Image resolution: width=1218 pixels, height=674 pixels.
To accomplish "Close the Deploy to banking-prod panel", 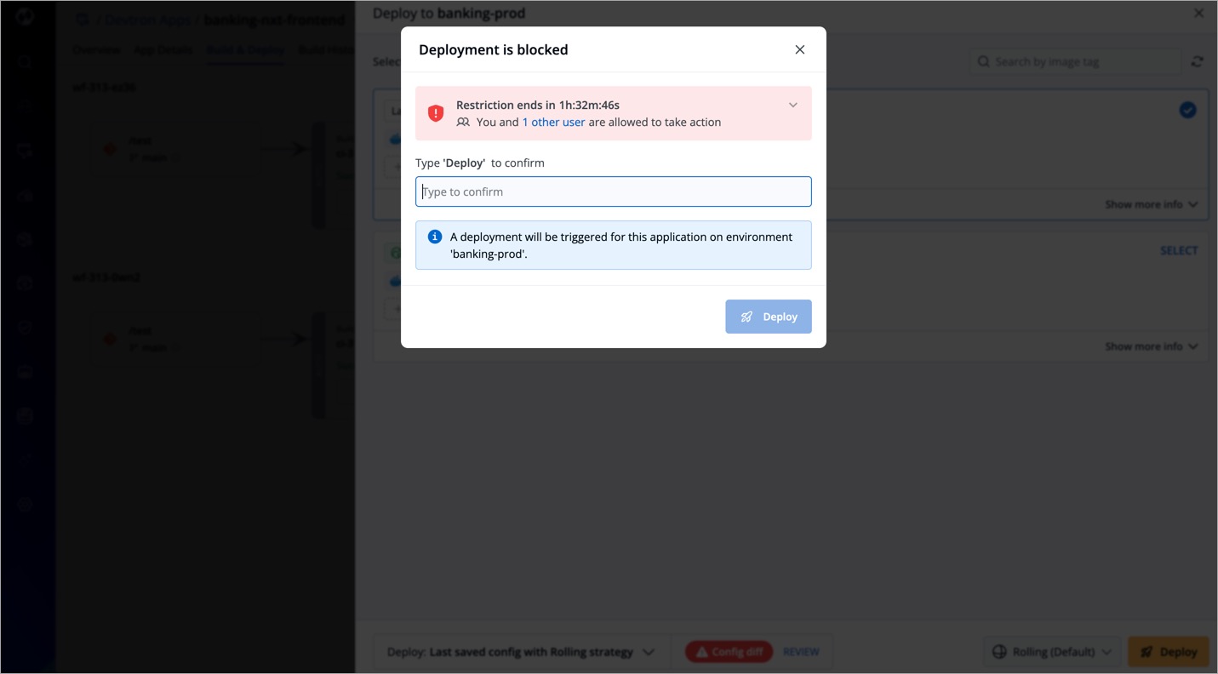I will pos(1198,14).
